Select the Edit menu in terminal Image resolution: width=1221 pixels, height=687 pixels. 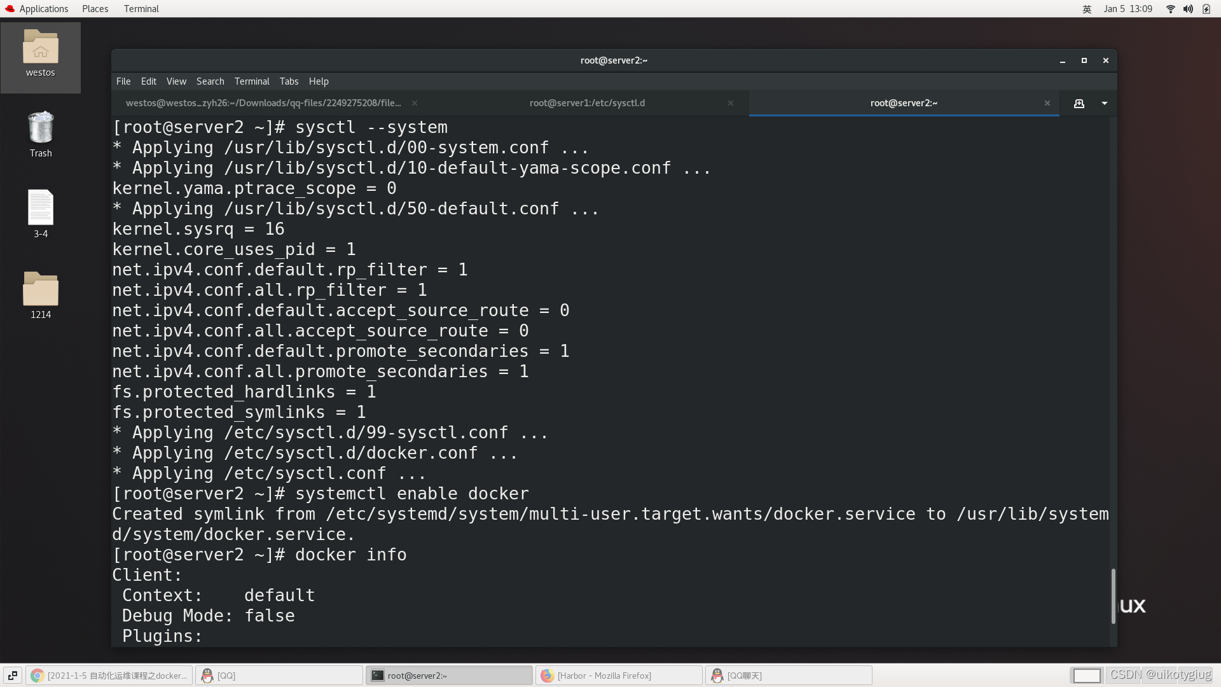pyautogui.click(x=148, y=81)
